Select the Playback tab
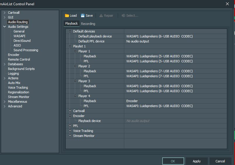 [72, 23]
